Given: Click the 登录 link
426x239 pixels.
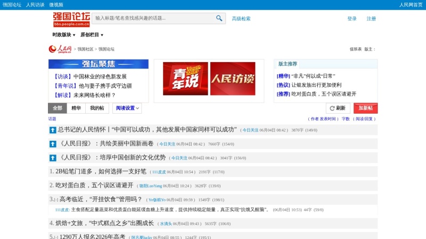Looking at the screenshot, I should pyautogui.click(x=352, y=19).
